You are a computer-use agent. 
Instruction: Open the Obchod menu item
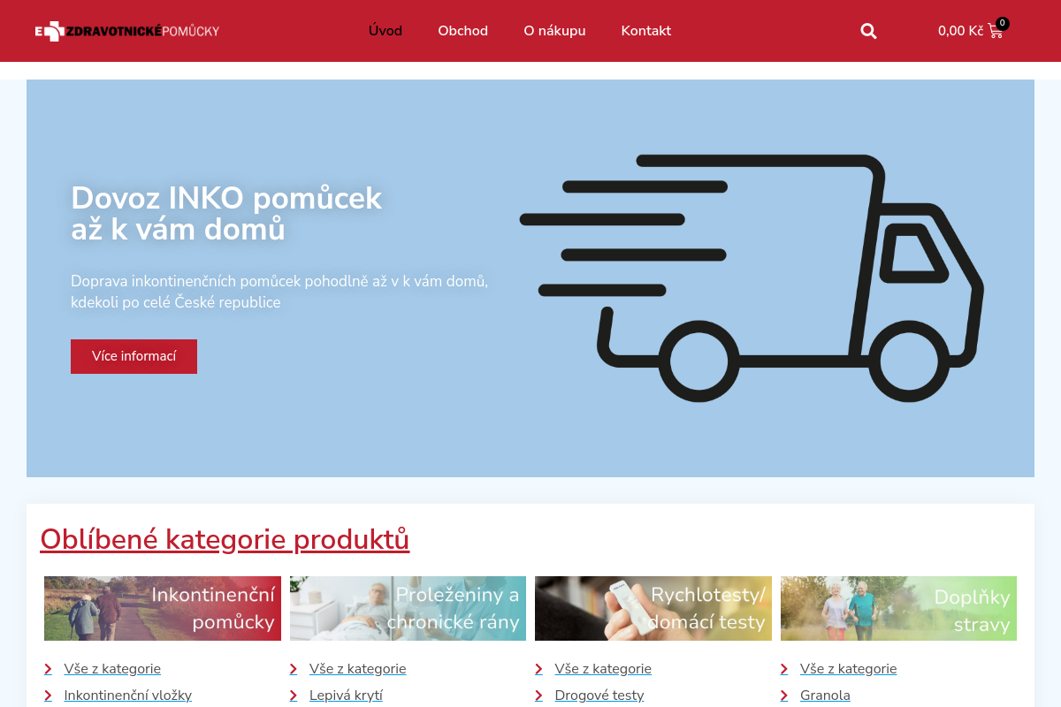462,31
